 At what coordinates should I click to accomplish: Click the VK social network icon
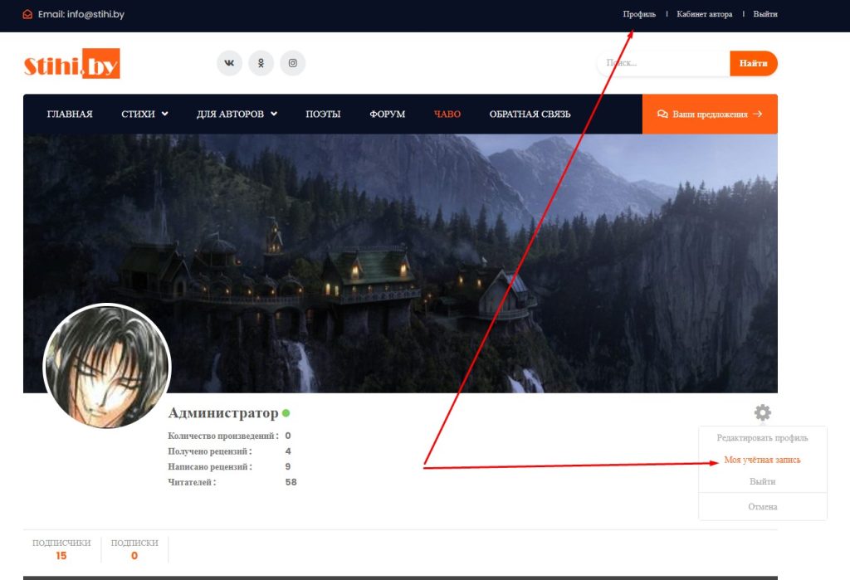click(229, 63)
